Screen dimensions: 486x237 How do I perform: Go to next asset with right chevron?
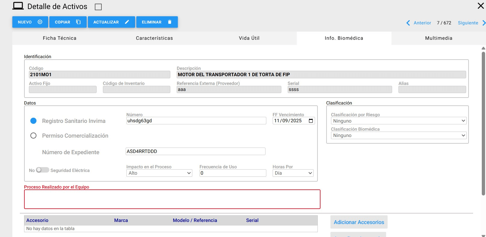click(x=484, y=23)
